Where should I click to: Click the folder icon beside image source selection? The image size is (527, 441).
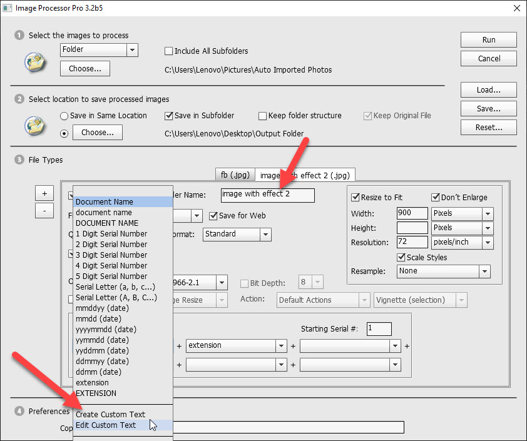click(x=35, y=63)
